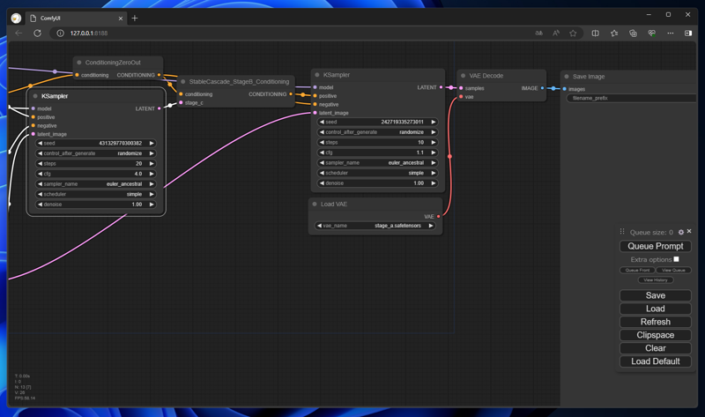This screenshot has width=705, height=417.
Task: Open the site information icon
Action: [x=60, y=34]
